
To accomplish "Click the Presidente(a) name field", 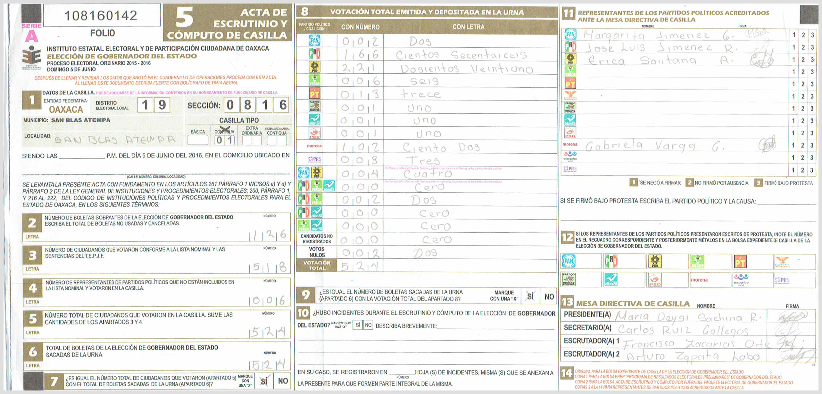I will click(x=689, y=316).
